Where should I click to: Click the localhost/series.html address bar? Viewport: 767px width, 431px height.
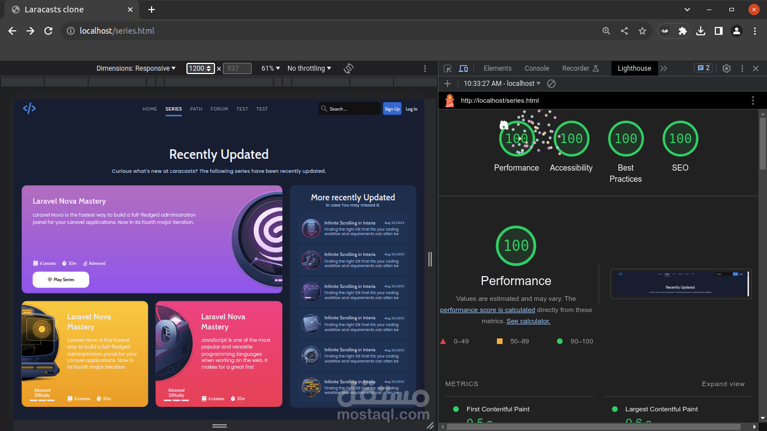pyautogui.click(x=331, y=31)
